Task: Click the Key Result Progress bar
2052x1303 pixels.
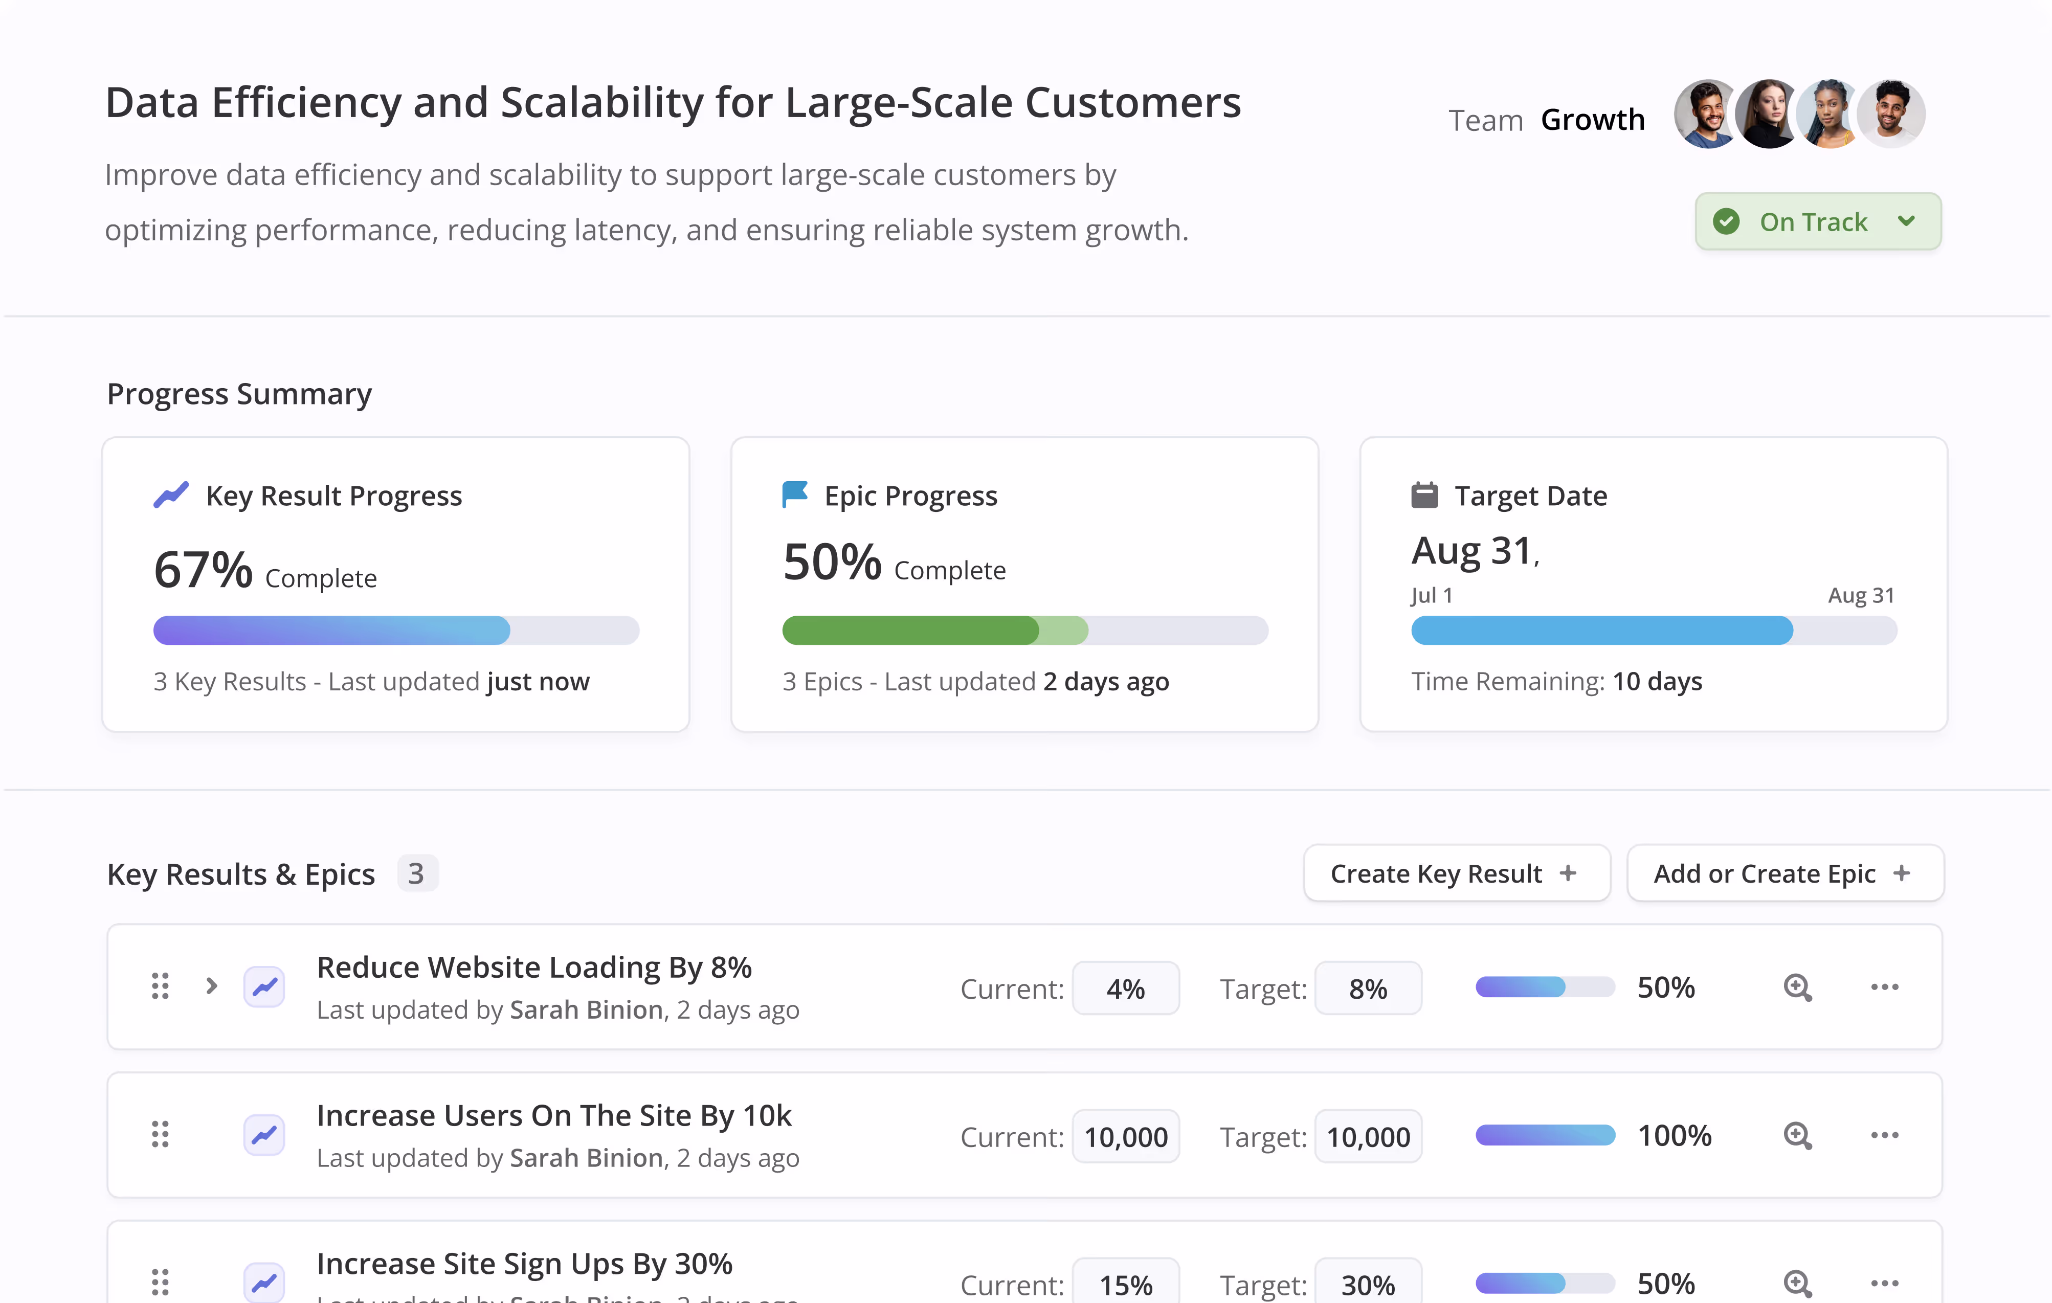Action: click(396, 631)
